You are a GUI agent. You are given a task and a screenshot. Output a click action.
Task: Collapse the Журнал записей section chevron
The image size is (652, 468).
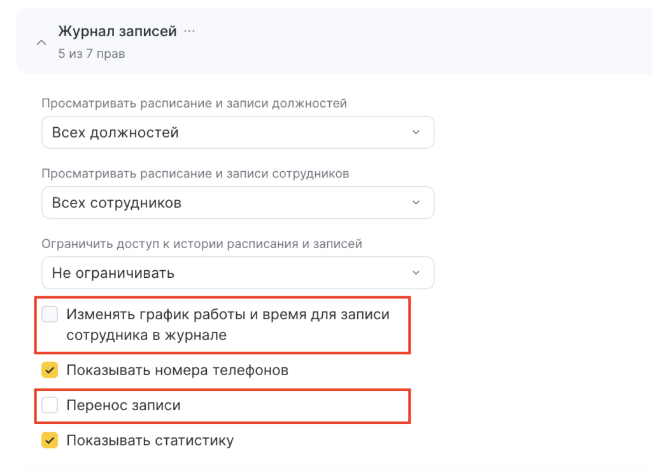click(x=41, y=43)
